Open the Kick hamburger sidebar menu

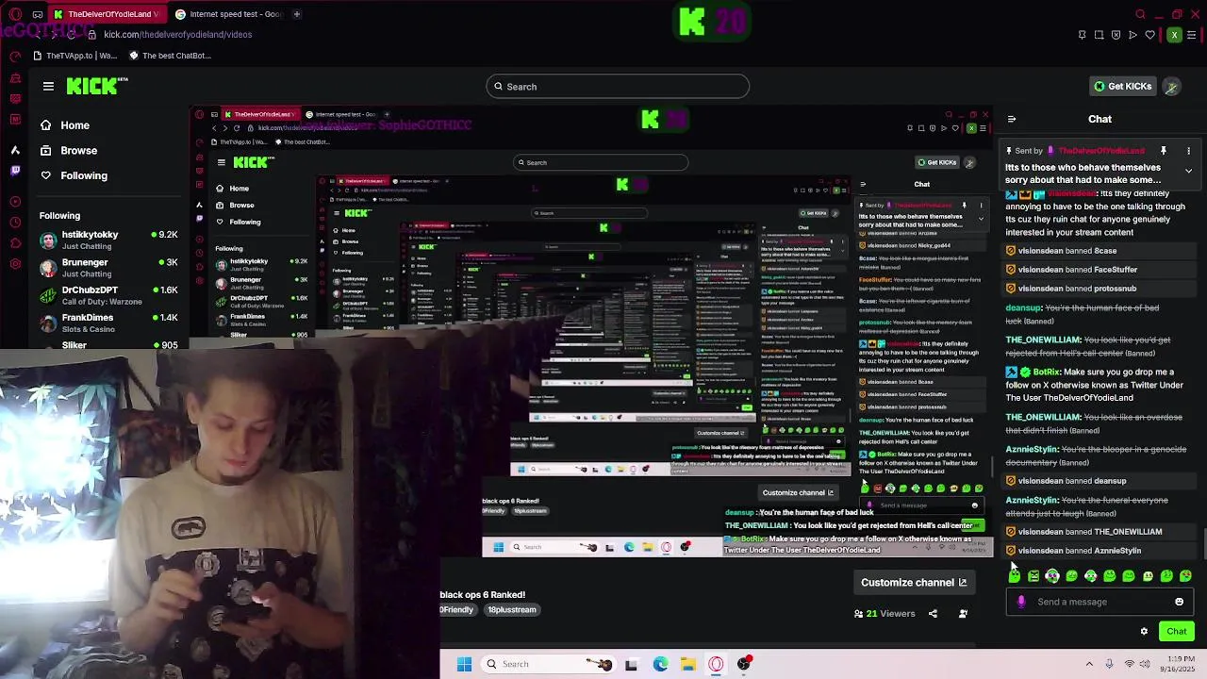pyautogui.click(x=48, y=86)
